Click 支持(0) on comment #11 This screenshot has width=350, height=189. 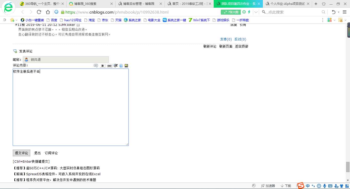tap(226, 39)
